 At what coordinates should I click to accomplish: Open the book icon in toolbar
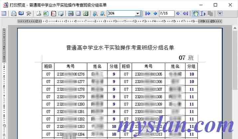21,13
